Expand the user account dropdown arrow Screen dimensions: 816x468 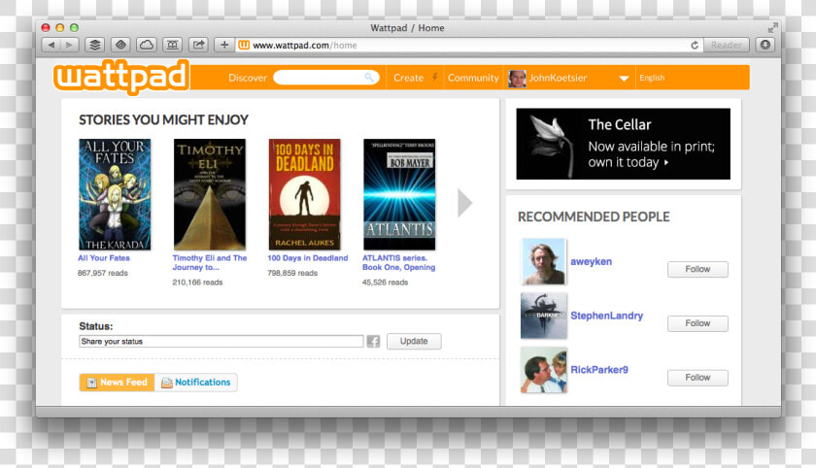click(624, 79)
